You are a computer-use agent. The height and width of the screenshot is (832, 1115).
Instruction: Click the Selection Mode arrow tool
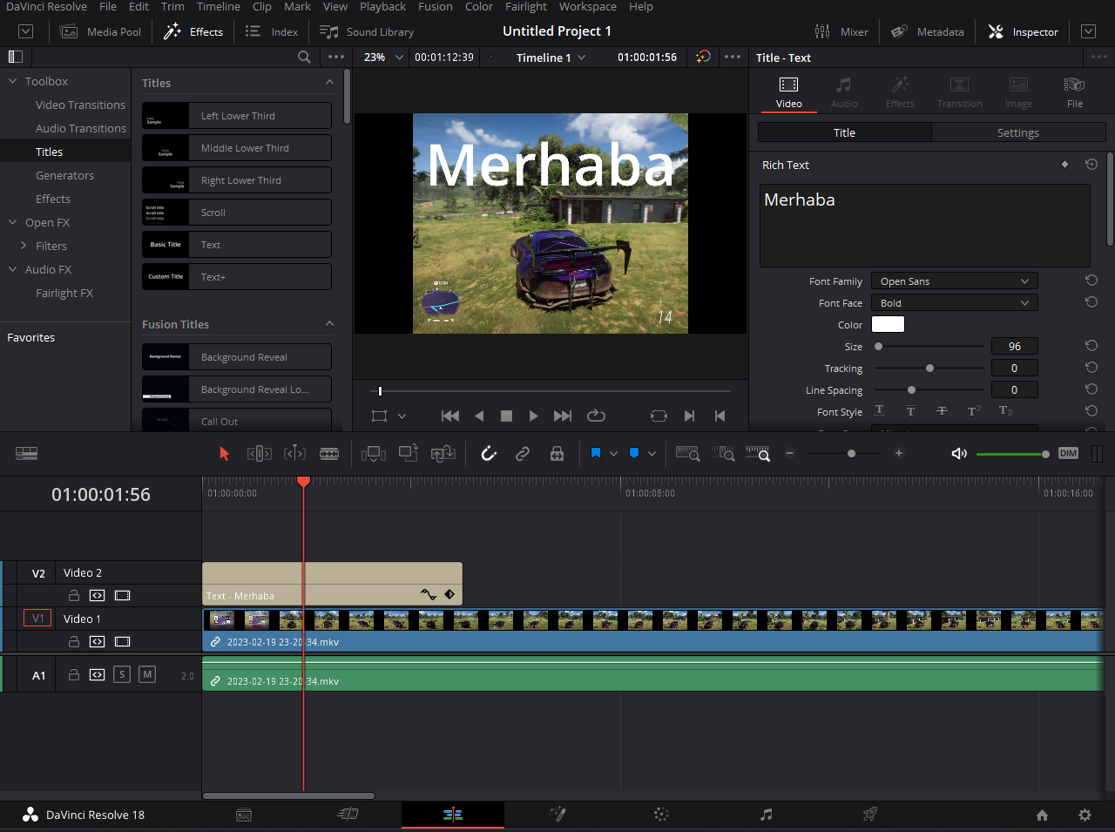click(x=224, y=453)
